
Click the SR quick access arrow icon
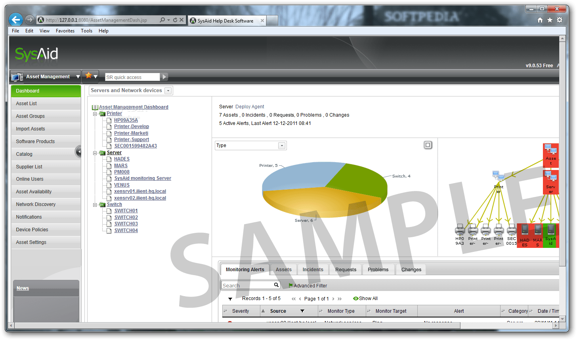coord(164,77)
